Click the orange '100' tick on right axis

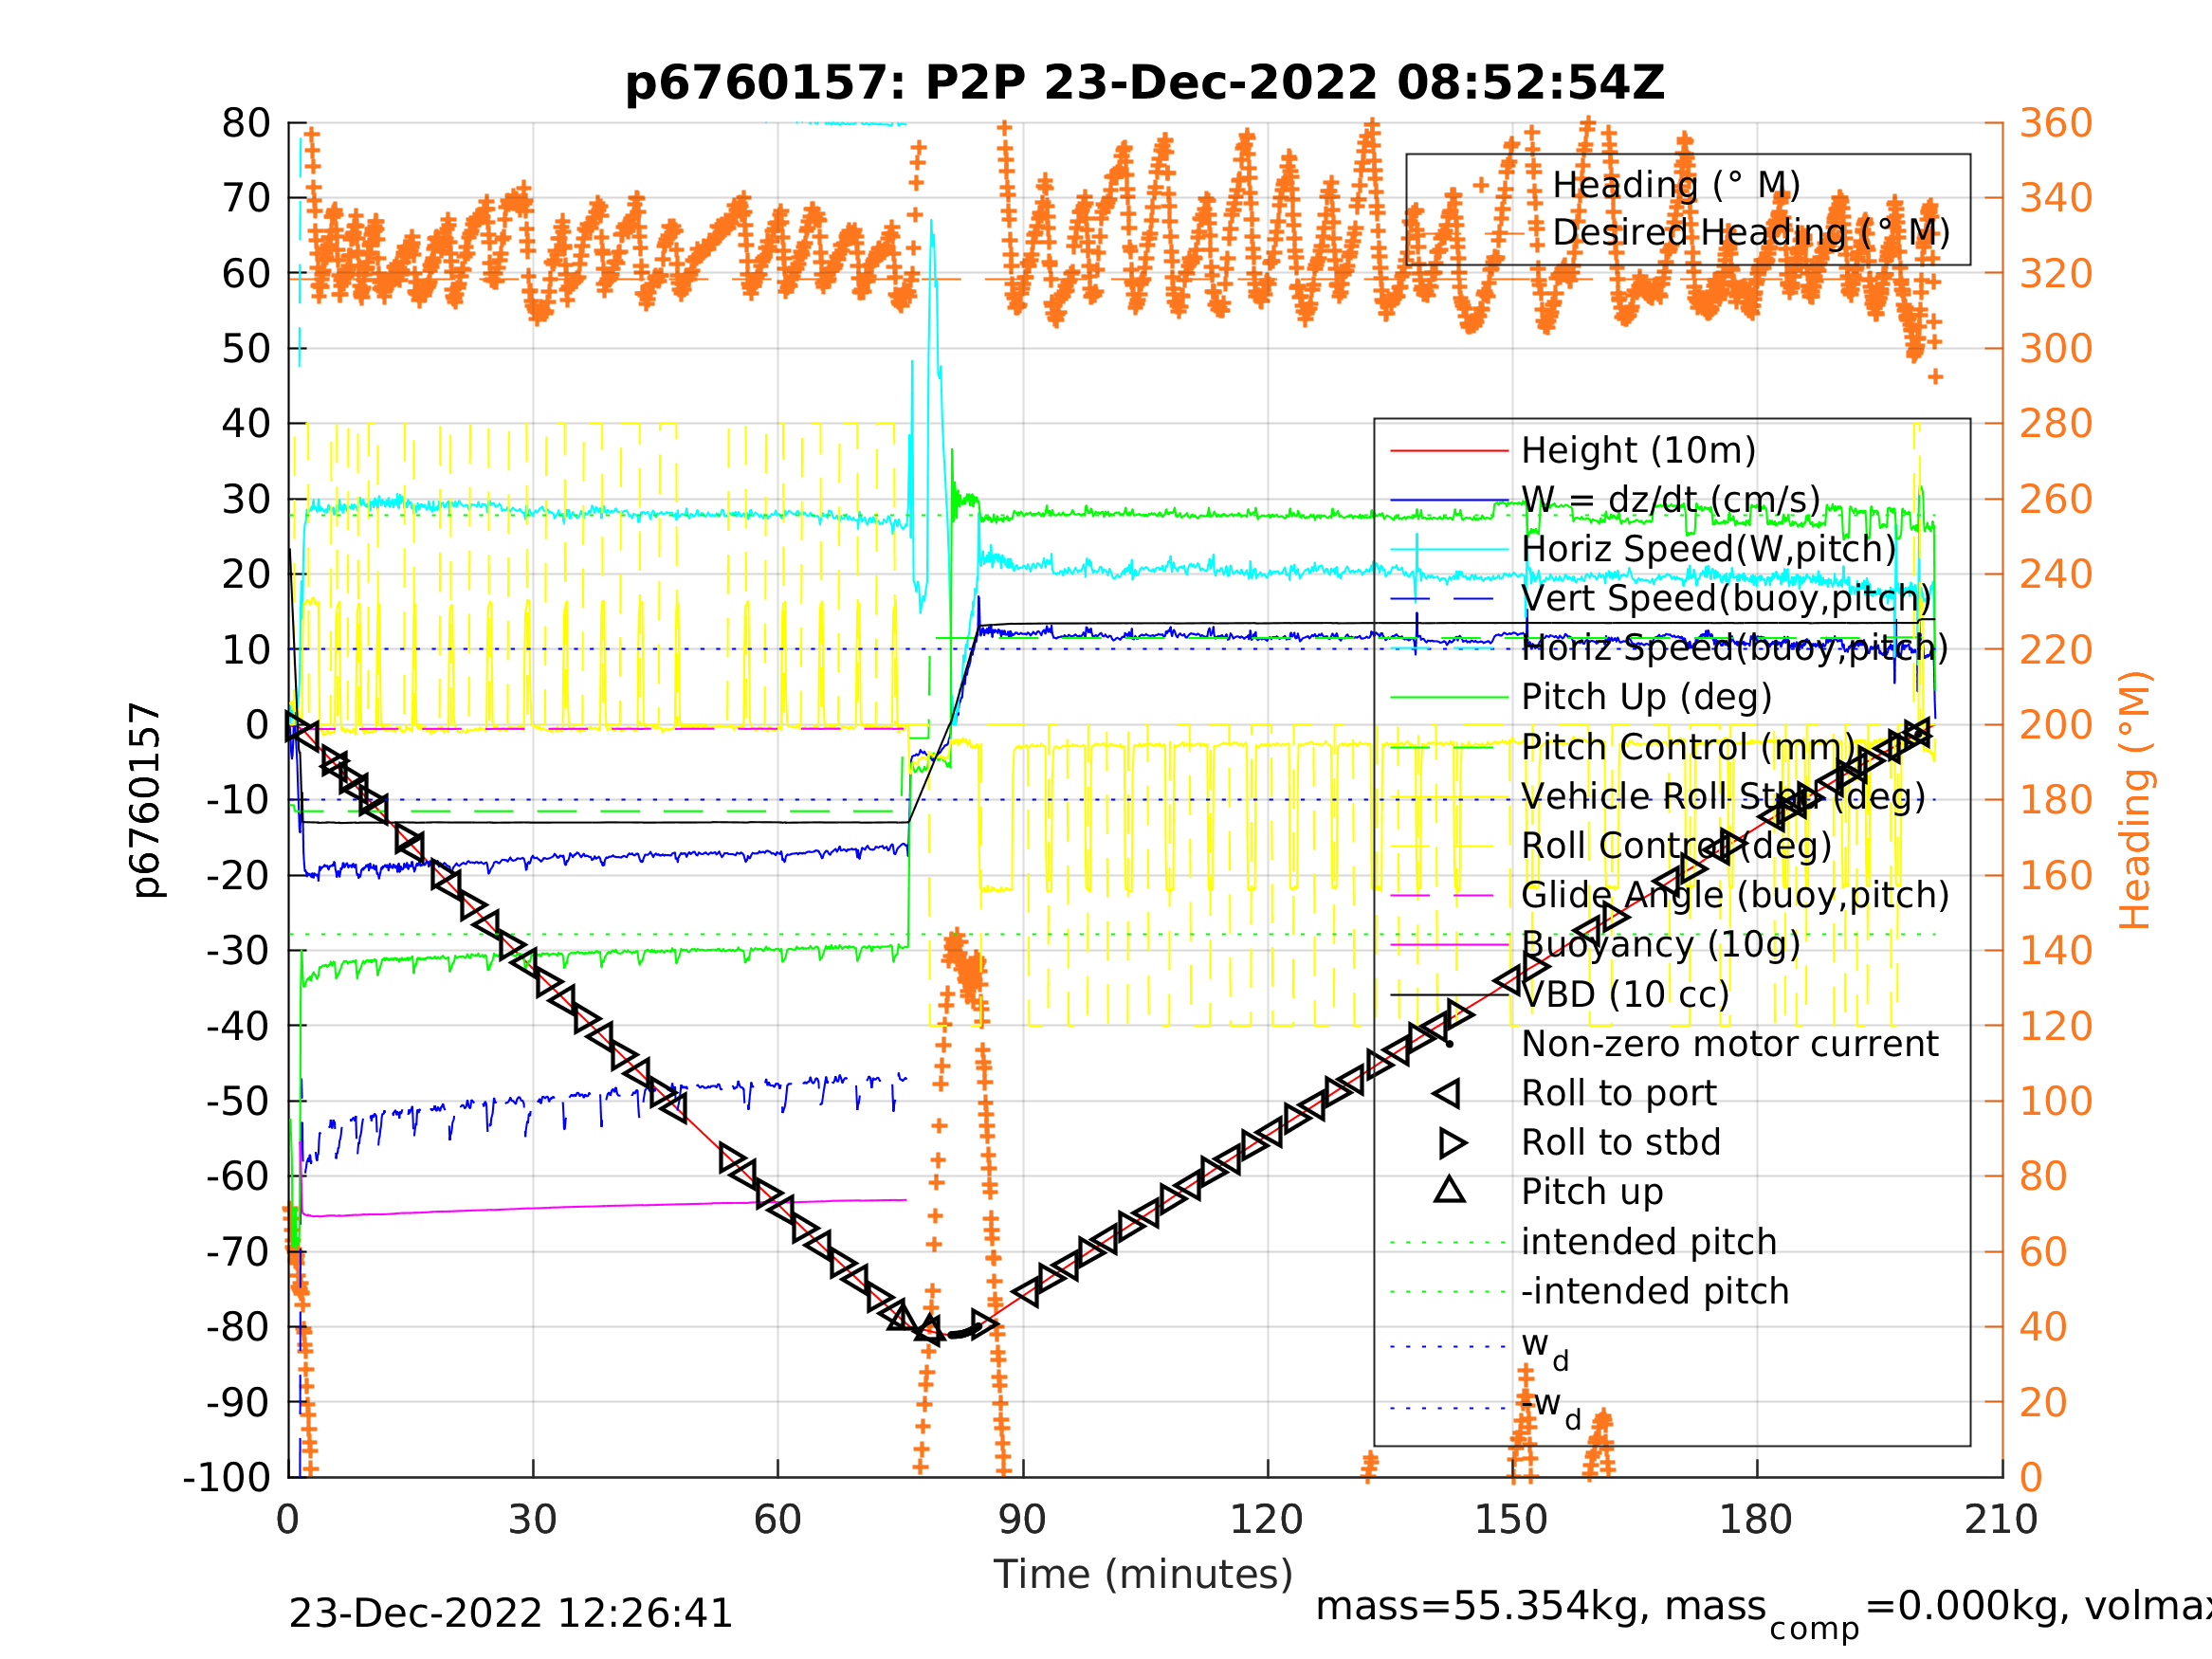click(2057, 1102)
